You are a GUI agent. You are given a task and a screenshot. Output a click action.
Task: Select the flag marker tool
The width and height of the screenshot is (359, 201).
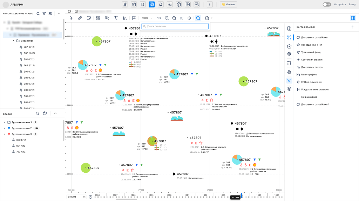134,18
